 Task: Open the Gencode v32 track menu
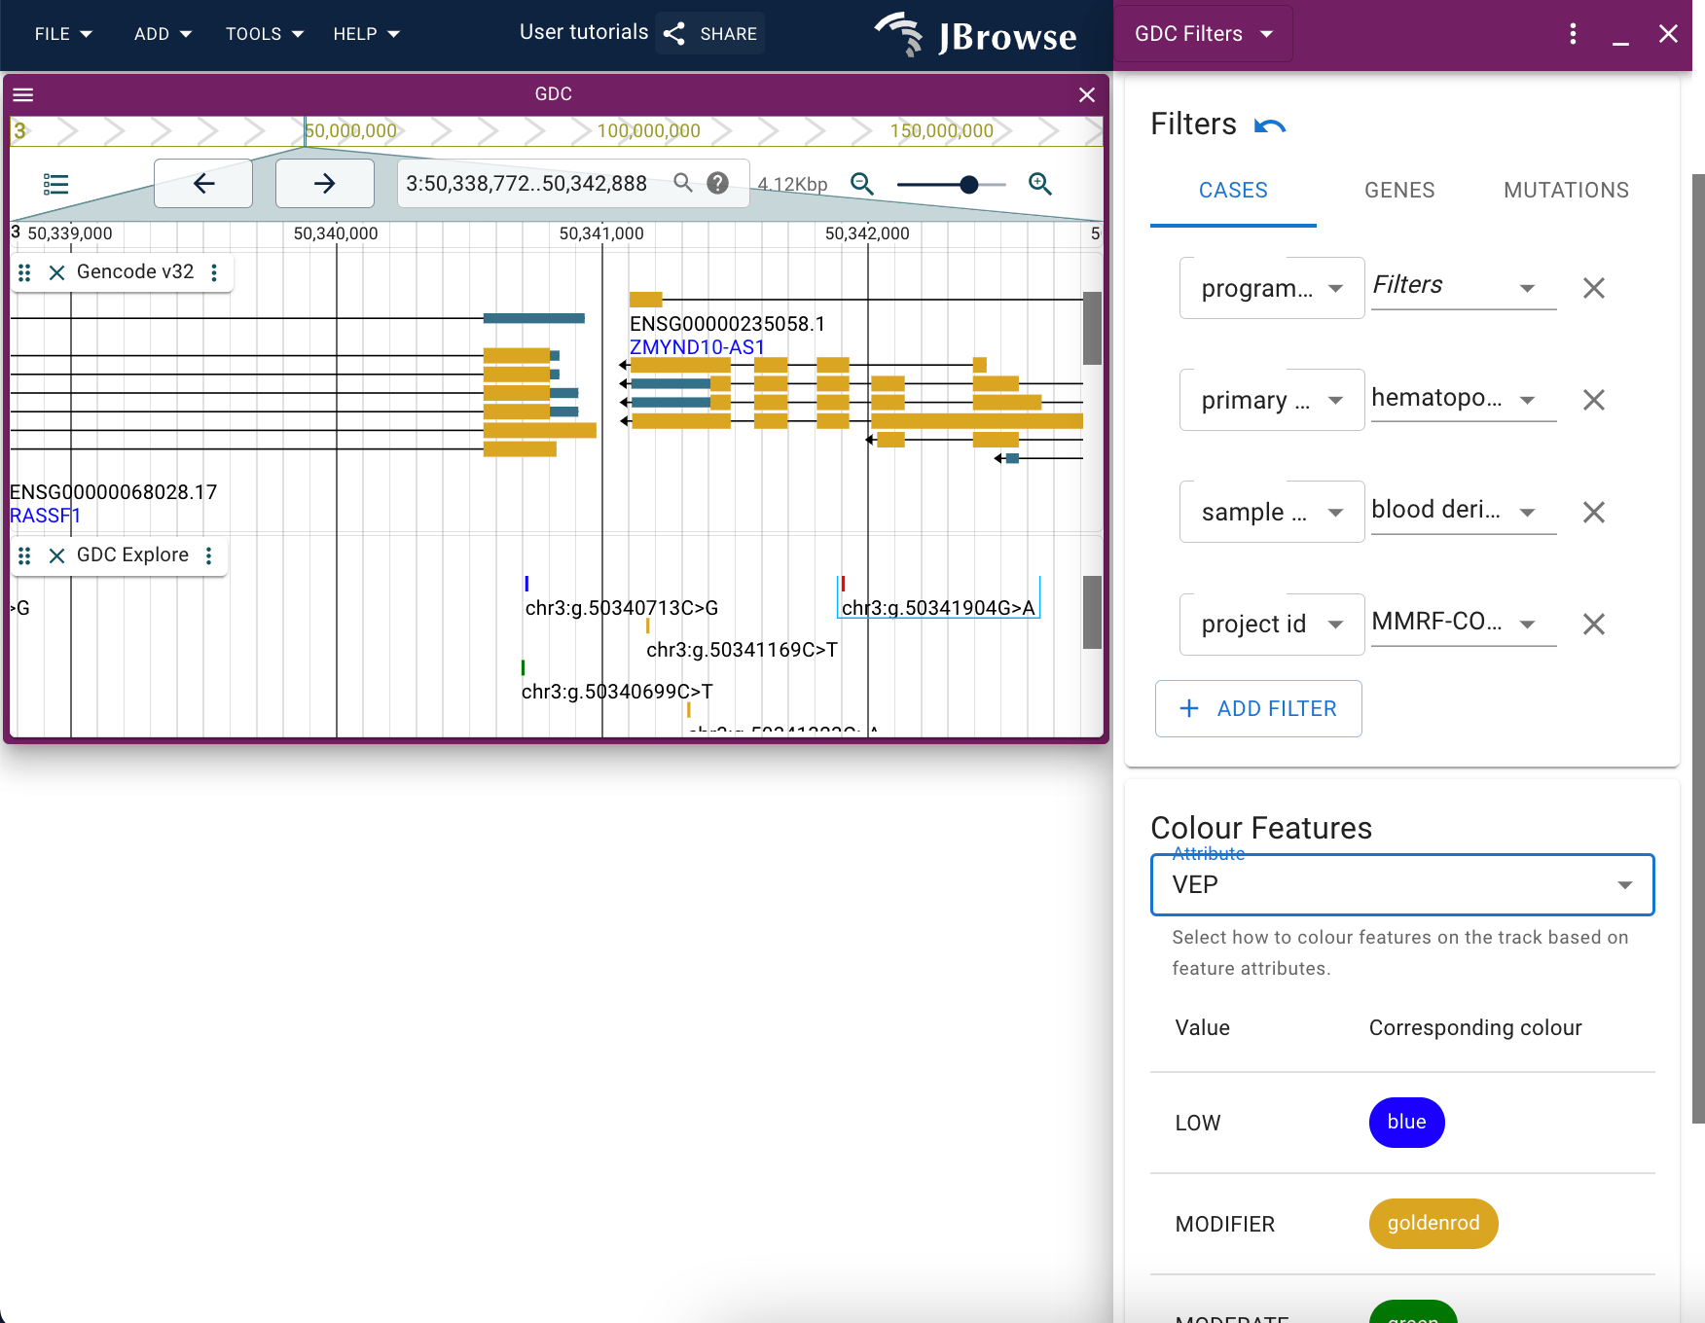(x=214, y=272)
